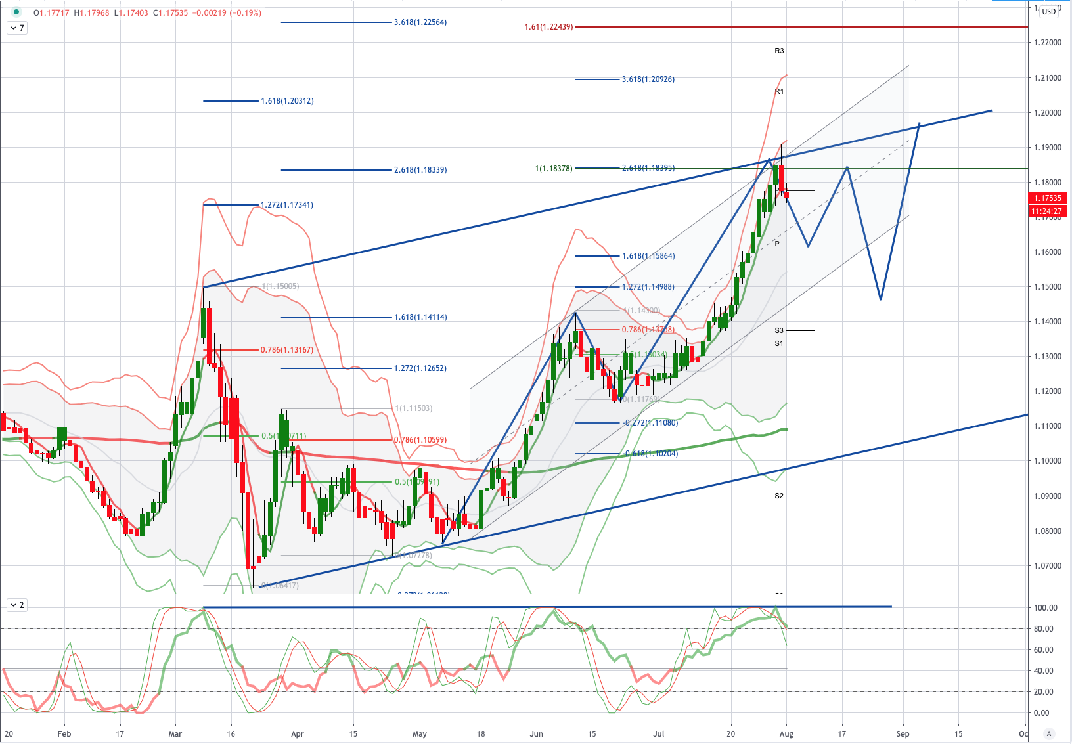1072x744 pixels.
Task: Click the May label on time axis
Action: tap(419, 734)
